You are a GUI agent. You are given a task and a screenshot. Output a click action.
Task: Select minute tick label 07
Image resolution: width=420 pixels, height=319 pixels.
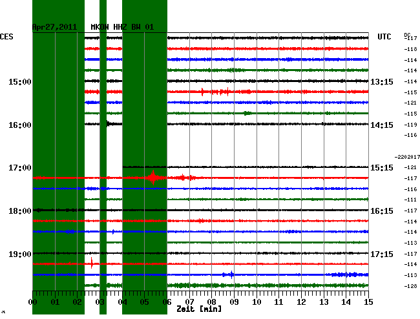click(x=189, y=302)
